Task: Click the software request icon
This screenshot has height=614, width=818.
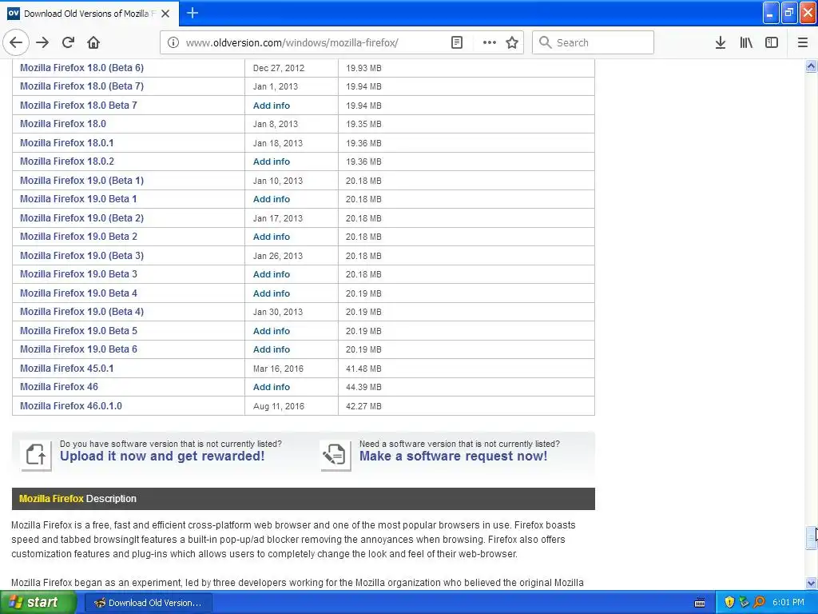Action: click(x=336, y=455)
